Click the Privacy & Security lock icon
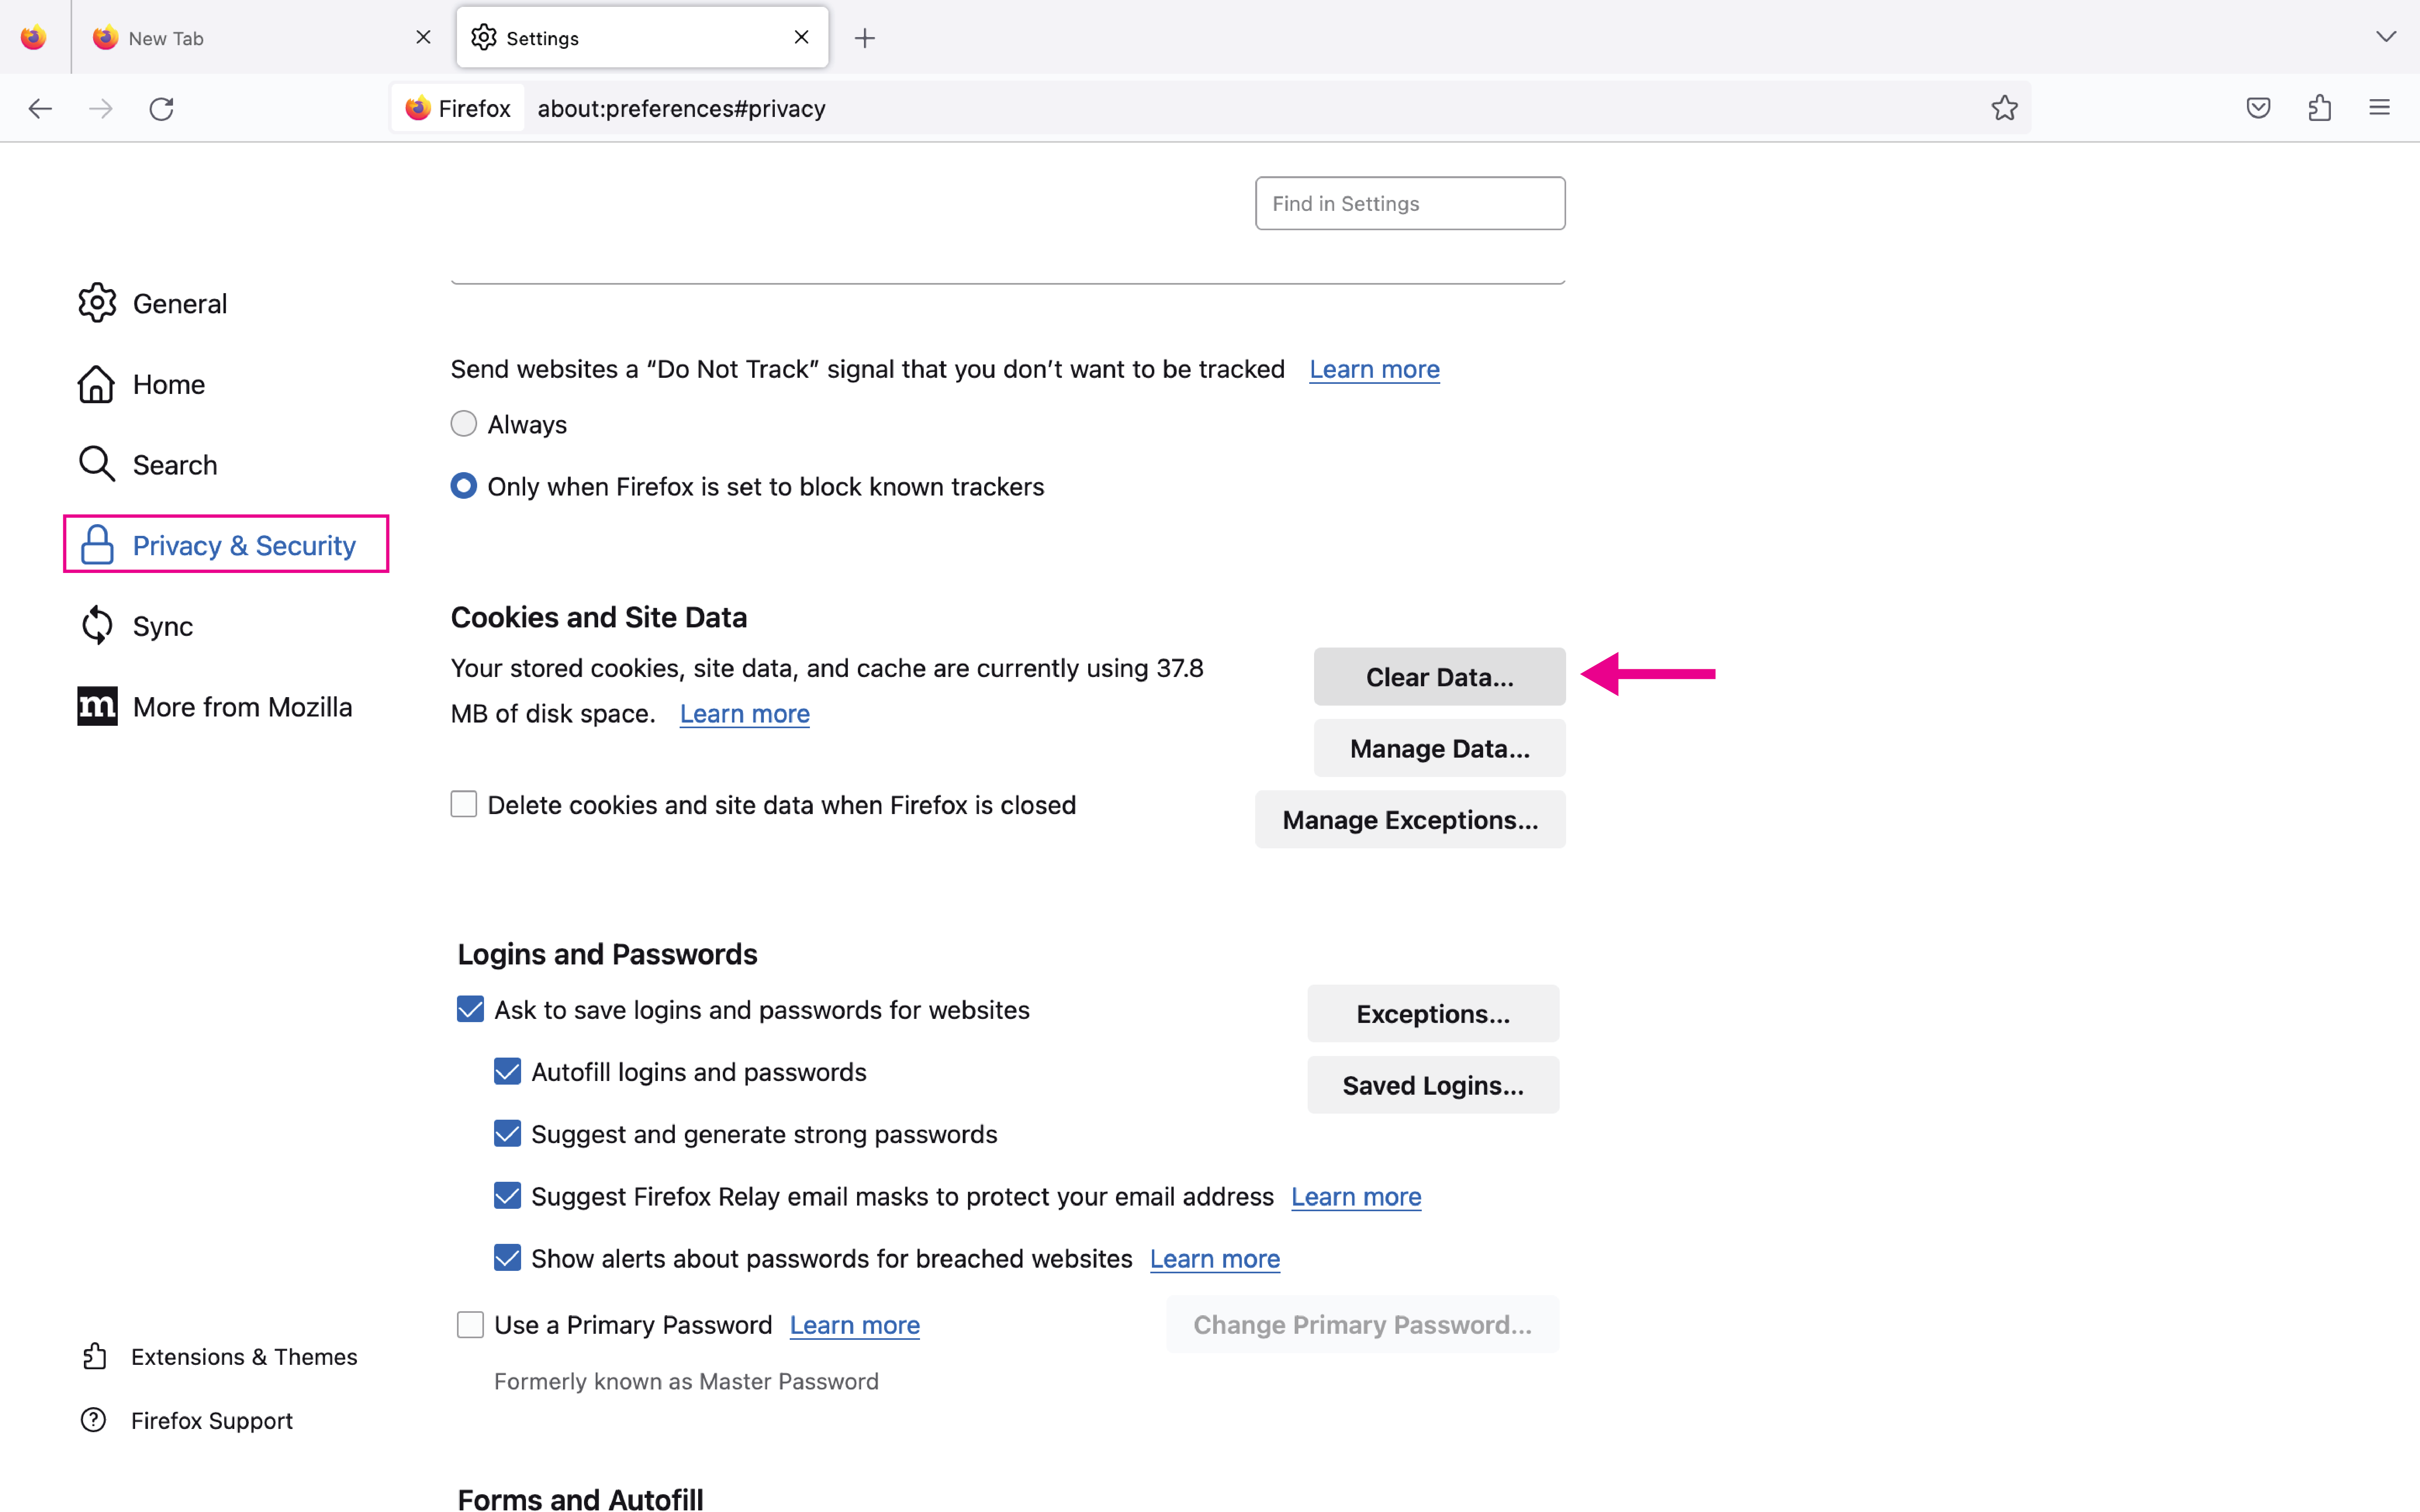Image resolution: width=2420 pixels, height=1512 pixels. click(97, 545)
